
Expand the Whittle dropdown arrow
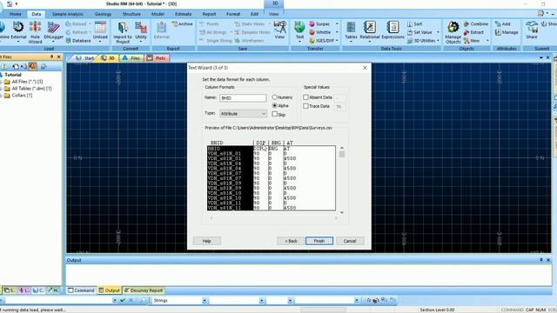337,32
